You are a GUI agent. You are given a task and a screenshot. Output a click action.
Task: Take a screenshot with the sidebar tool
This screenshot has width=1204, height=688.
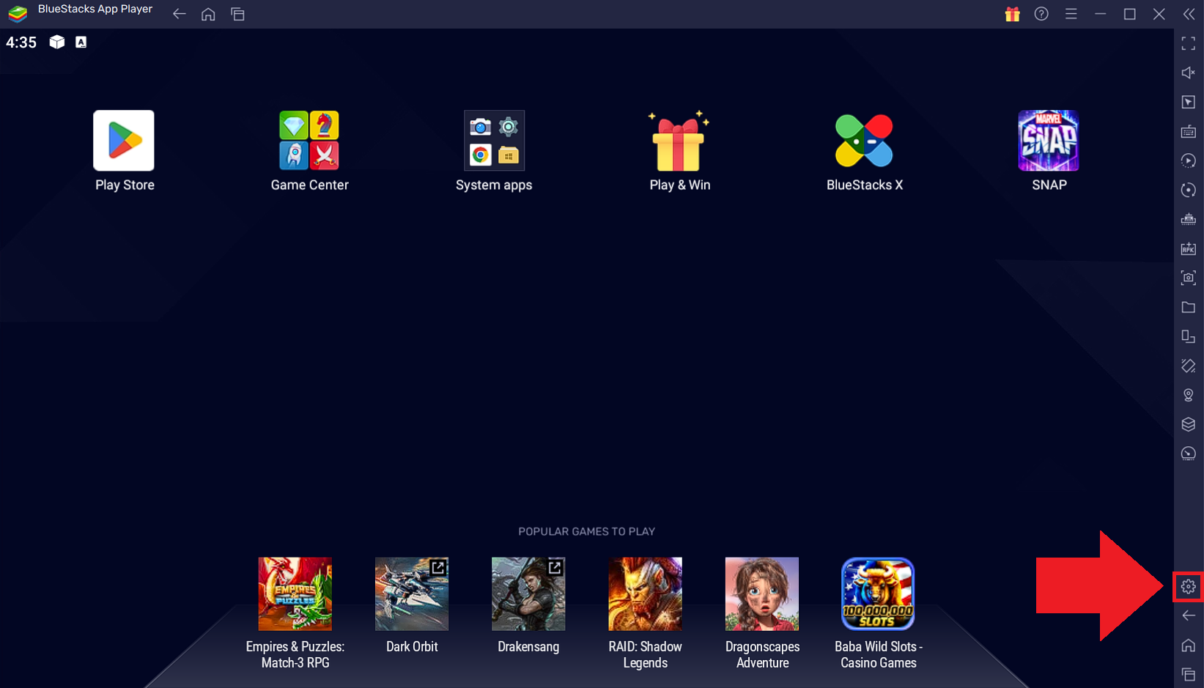1189,278
